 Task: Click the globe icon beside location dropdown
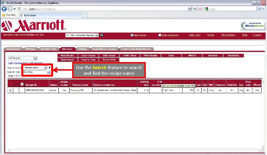point(102,35)
